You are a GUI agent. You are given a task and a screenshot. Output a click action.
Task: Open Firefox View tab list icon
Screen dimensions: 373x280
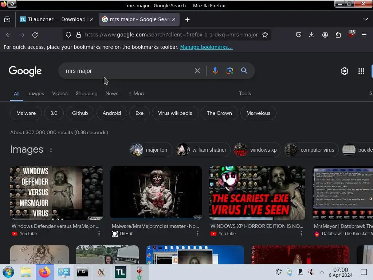[x=7, y=19]
